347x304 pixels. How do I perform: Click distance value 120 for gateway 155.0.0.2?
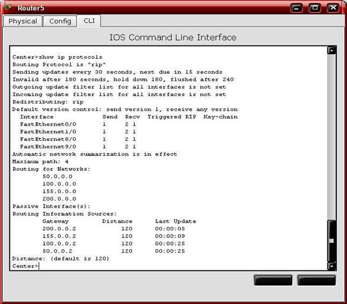click(127, 236)
